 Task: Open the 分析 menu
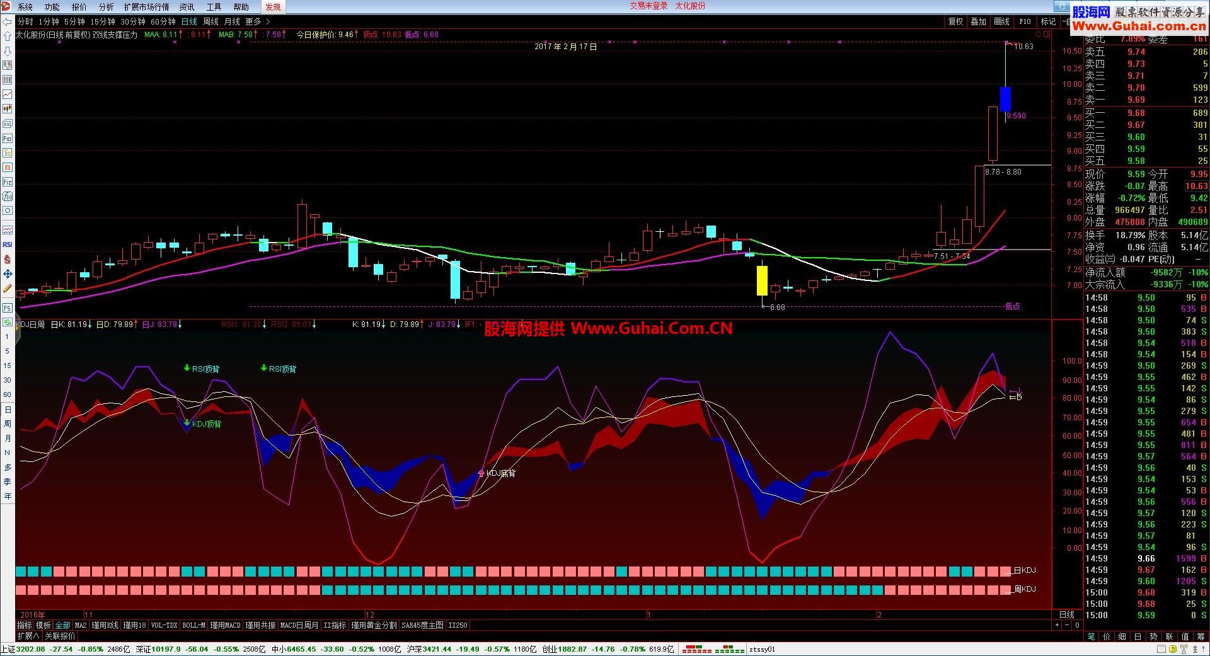pos(107,7)
